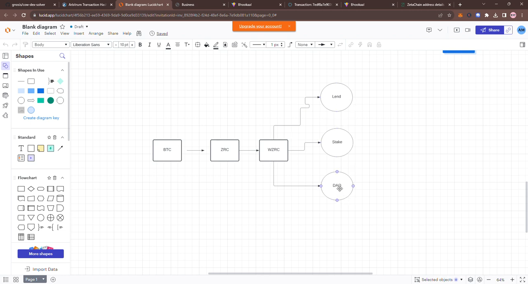
Task: Click the blue Share button
Action: click(490, 30)
